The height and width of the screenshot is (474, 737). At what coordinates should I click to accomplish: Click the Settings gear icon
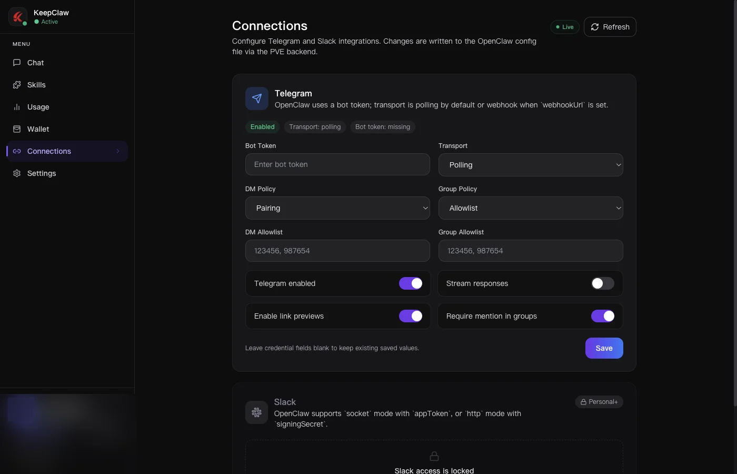coord(17,173)
